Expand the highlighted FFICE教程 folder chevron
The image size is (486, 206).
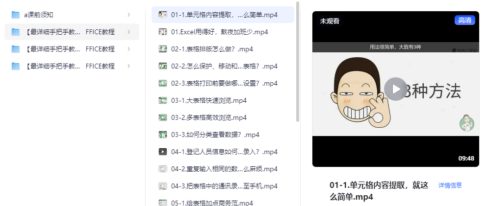tap(128, 32)
